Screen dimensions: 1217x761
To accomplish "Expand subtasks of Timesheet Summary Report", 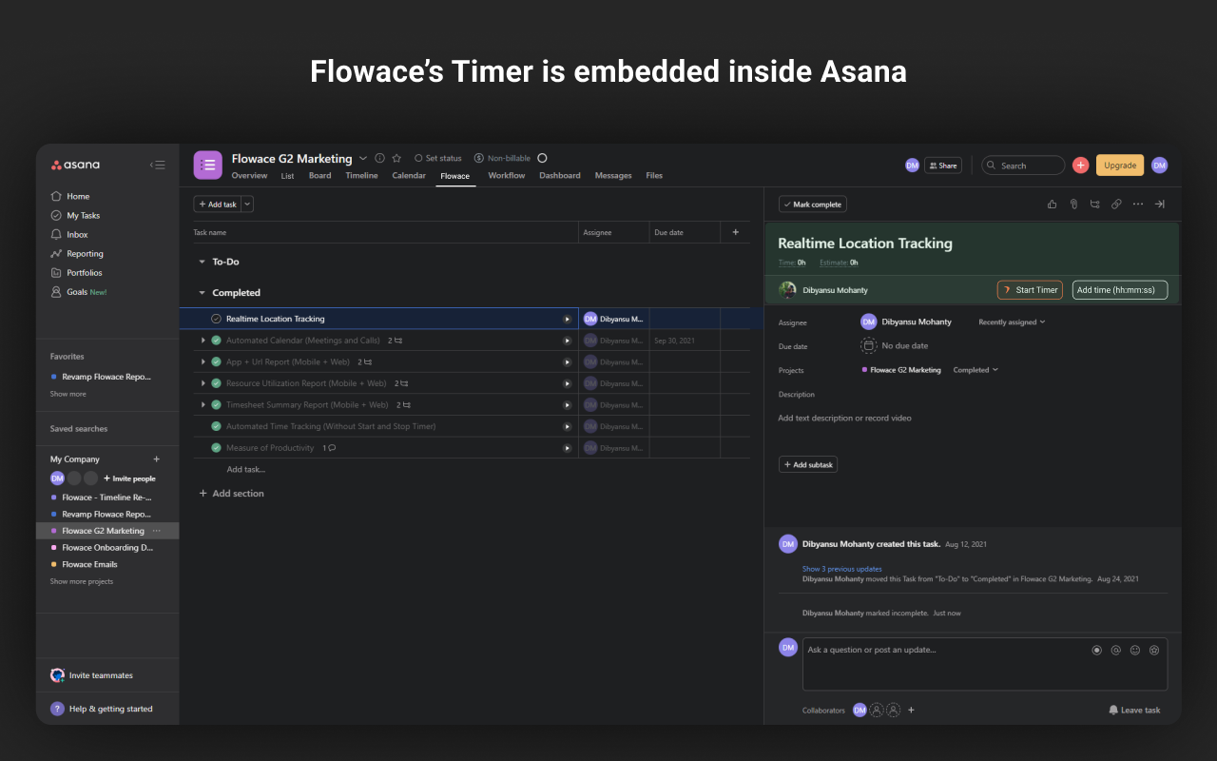I will [203, 405].
